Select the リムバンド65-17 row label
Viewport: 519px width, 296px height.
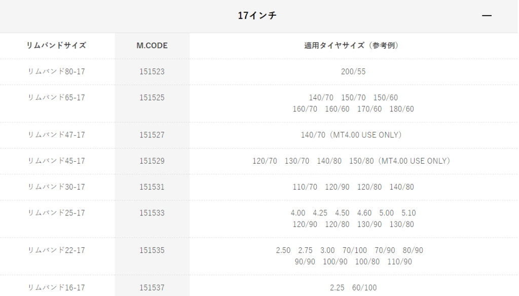[x=56, y=97]
